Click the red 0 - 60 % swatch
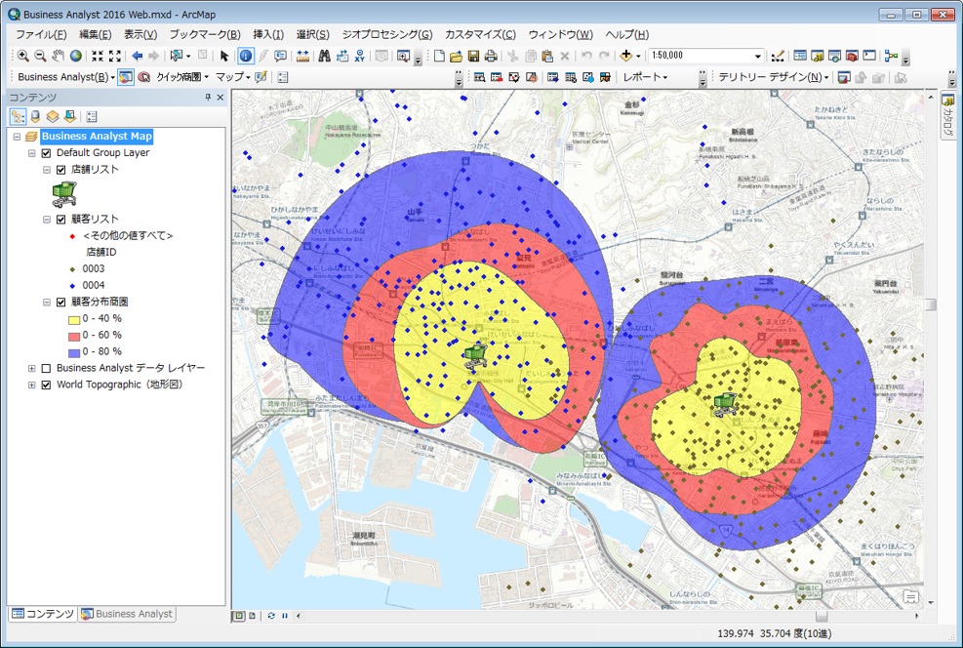963x648 pixels. pos(74,336)
